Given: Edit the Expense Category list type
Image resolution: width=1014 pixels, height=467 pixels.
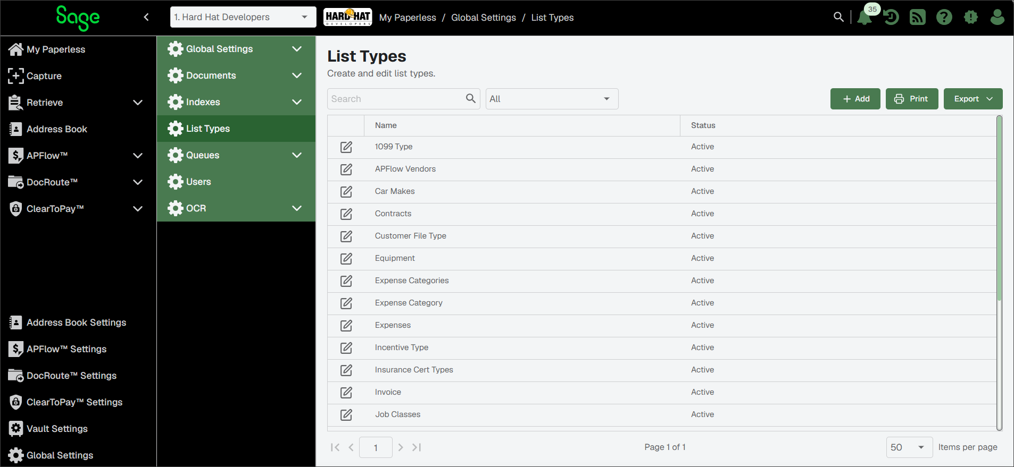Looking at the screenshot, I should coord(346,303).
